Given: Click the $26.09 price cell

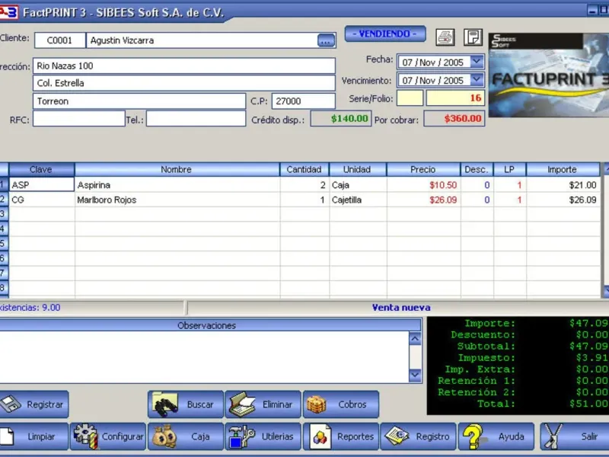Looking at the screenshot, I should pos(423,200).
